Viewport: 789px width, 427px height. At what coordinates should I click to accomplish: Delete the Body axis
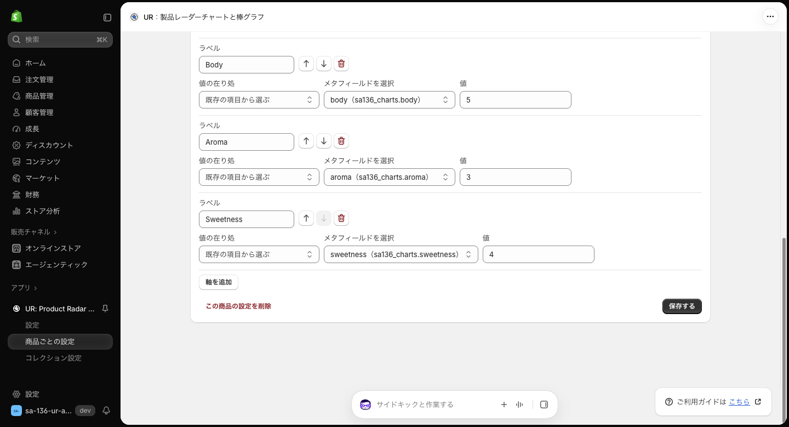point(341,64)
